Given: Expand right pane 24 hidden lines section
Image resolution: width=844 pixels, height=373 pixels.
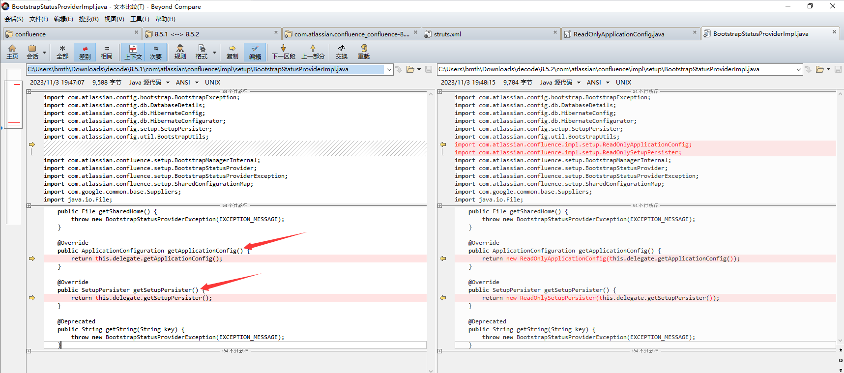Looking at the screenshot, I should click(x=440, y=91).
